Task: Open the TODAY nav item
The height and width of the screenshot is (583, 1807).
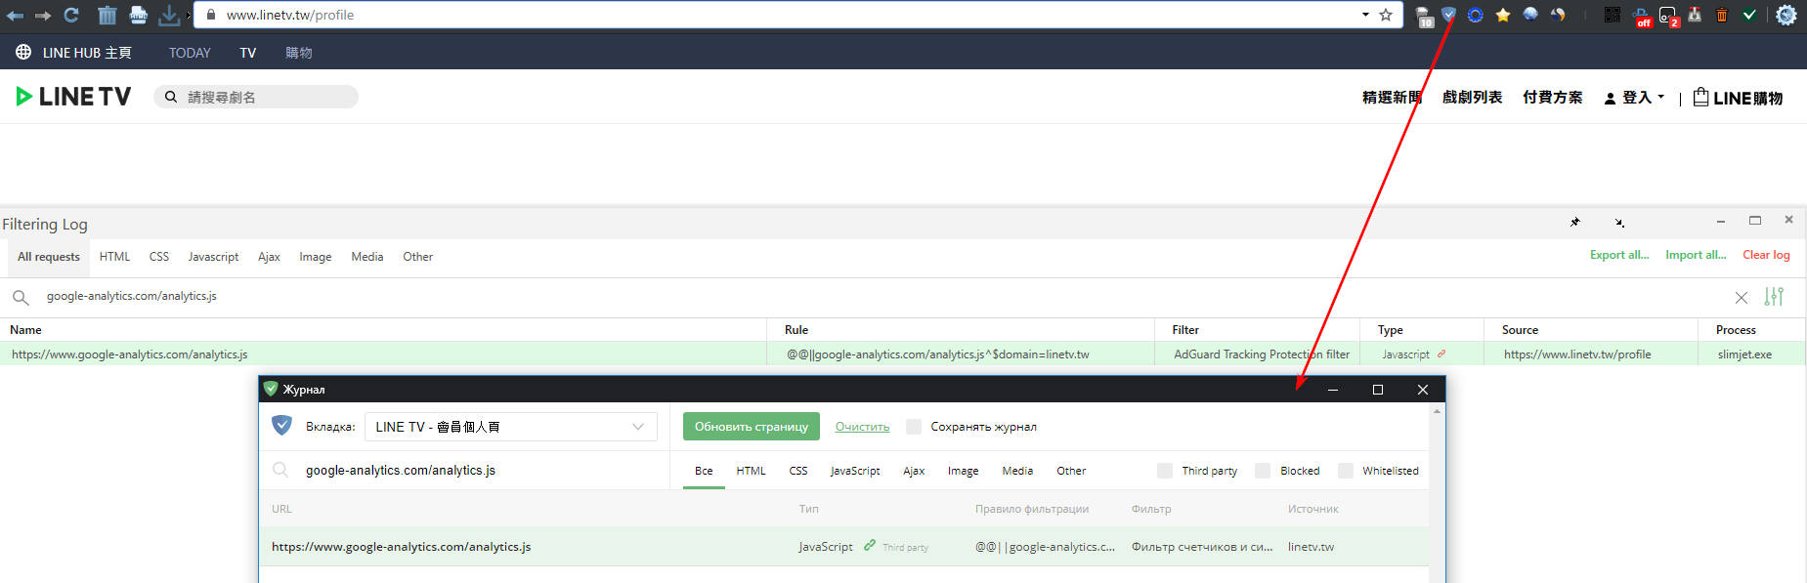Action: click(190, 53)
